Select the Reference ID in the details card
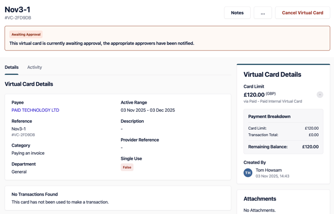 [23, 135]
